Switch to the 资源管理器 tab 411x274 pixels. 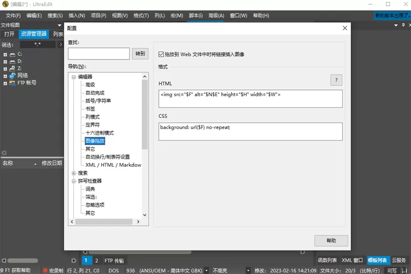pos(34,34)
